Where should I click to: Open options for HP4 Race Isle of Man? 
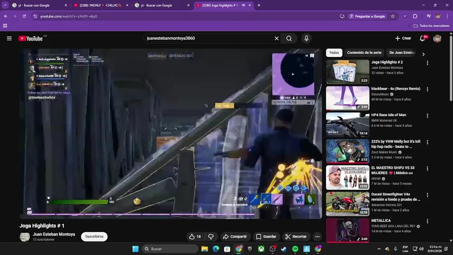pyautogui.click(x=428, y=116)
